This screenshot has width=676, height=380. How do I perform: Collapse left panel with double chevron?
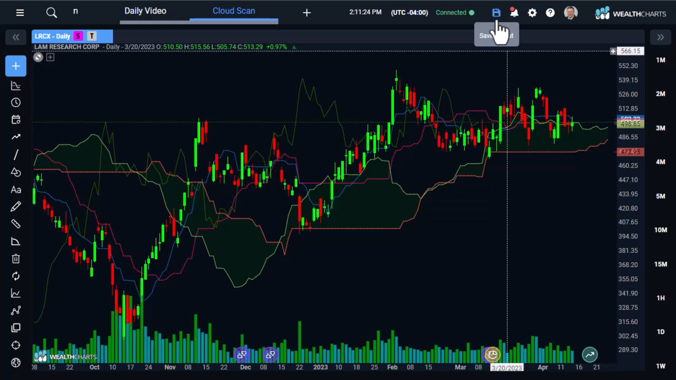point(16,37)
